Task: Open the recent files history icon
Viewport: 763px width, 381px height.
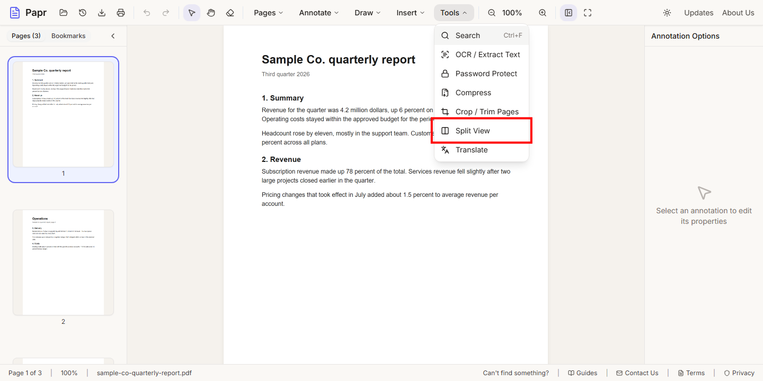Action: (x=83, y=13)
